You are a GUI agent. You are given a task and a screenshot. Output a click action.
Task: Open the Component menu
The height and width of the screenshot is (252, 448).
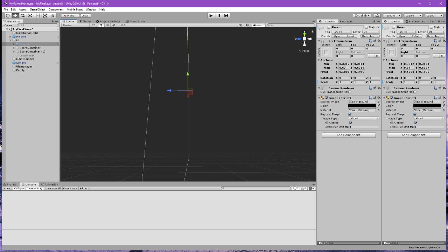pyautogui.click(x=56, y=9)
